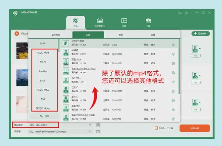
Task: Click the search magnifier icon
Action: point(41,116)
